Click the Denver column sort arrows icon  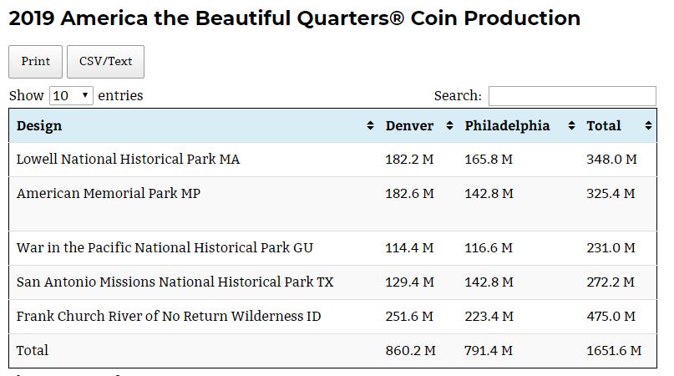(x=448, y=126)
